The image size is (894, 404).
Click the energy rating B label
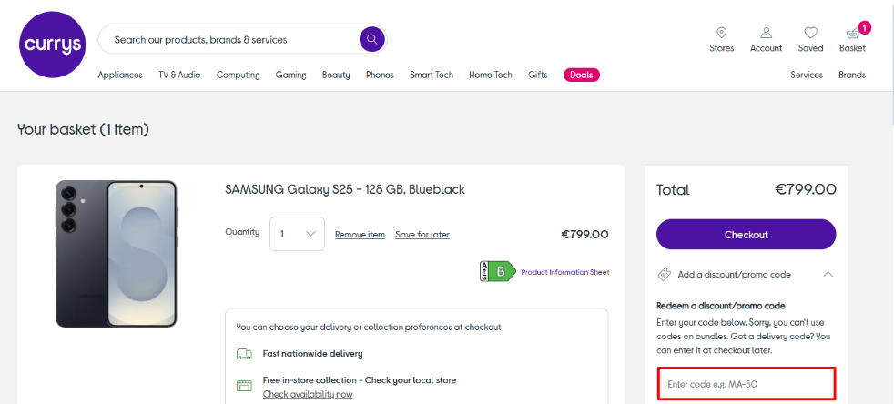pos(498,272)
